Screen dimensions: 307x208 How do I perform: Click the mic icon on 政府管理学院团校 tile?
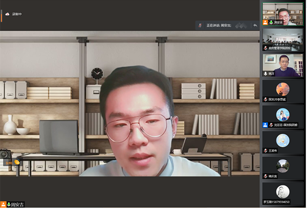[265, 48]
